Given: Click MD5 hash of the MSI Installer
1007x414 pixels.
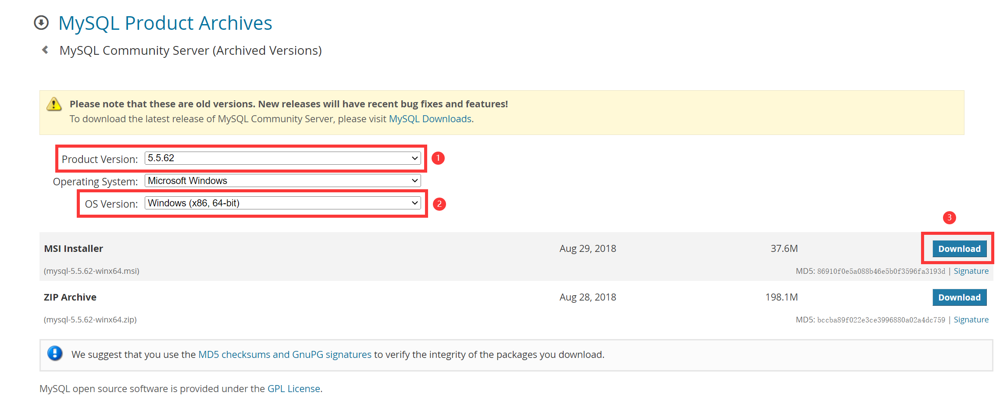Looking at the screenshot, I should [x=881, y=272].
